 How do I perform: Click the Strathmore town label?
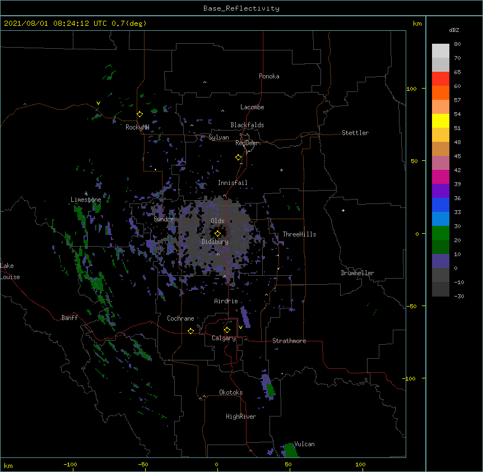tap(289, 341)
